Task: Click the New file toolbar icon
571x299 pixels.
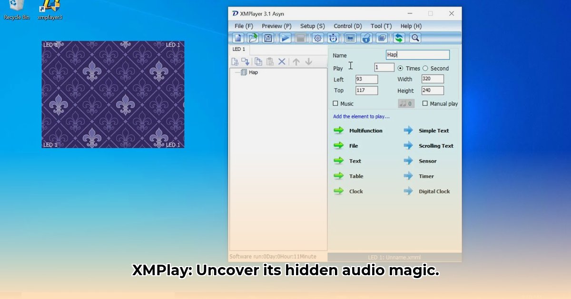Action: click(238, 38)
